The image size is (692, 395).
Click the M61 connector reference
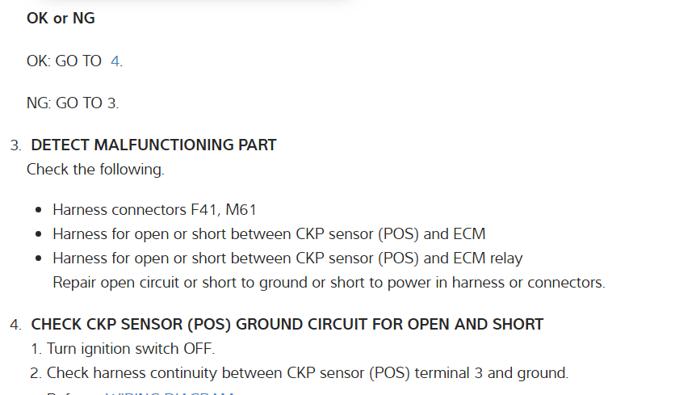coord(241,211)
